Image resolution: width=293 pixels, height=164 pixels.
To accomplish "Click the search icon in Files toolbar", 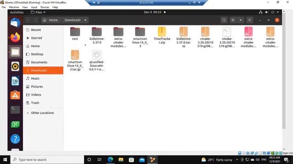I will coord(224,20).
